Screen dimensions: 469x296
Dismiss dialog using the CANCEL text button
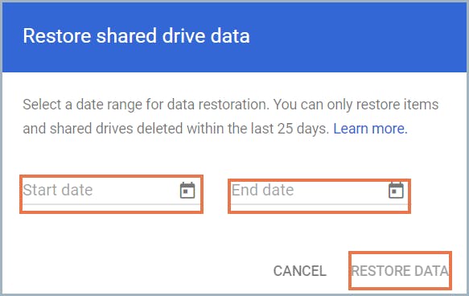300,271
